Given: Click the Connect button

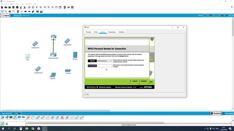Looking at the screenshot, I should pyautogui.click(x=144, y=81).
